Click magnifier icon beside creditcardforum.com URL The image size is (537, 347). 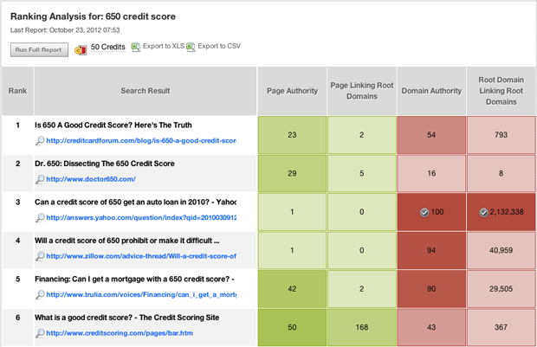click(40, 141)
